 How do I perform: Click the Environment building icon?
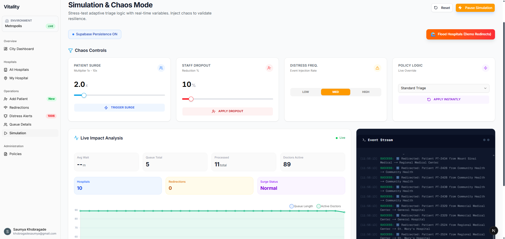(7, 21)
